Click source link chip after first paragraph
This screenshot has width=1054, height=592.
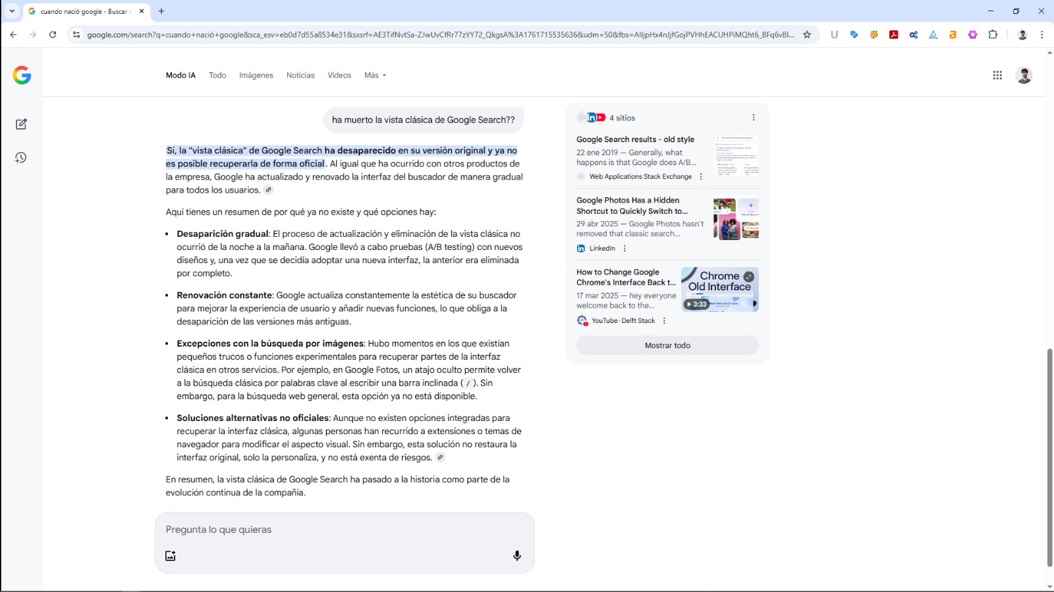coord(269,190)
